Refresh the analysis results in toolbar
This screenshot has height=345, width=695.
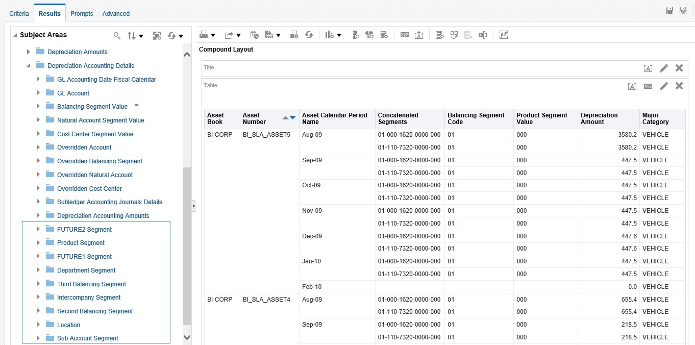[x=309, y=35]
